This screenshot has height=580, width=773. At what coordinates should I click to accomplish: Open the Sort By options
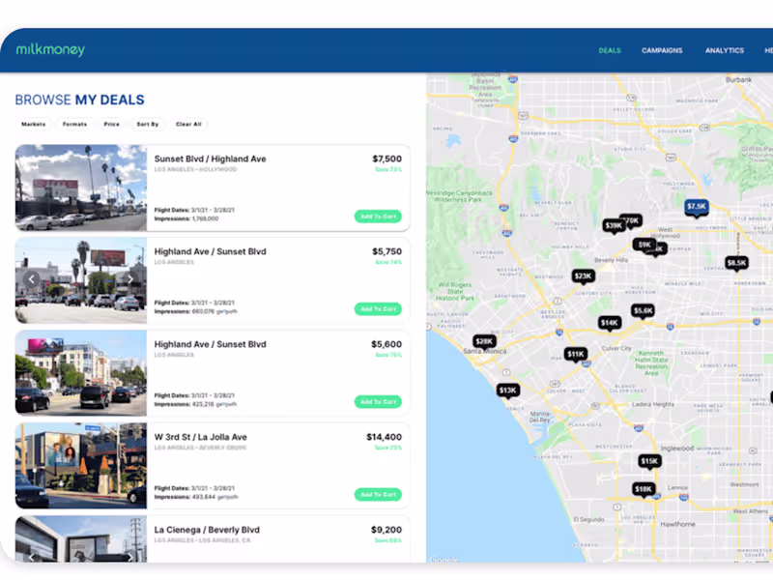click(x=148, y=124)
